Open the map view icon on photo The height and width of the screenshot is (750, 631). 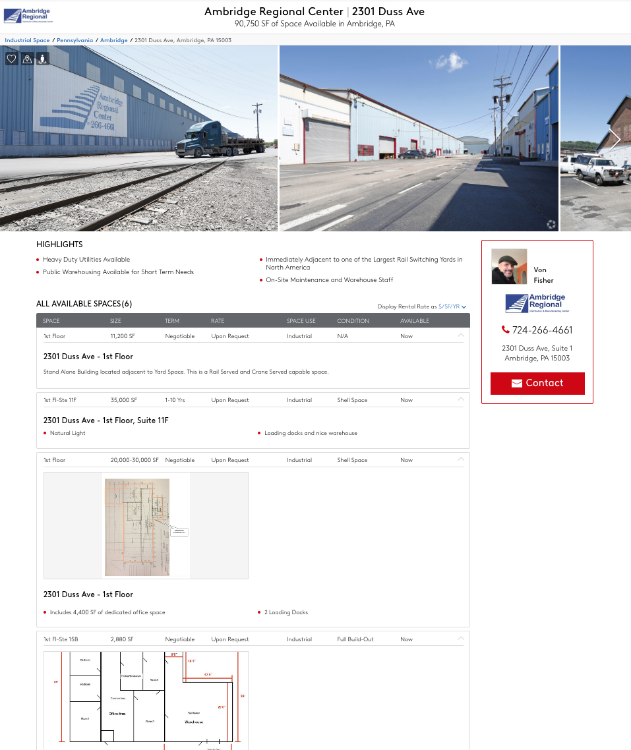27,59
